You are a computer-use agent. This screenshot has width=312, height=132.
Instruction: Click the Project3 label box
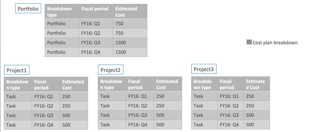click(204, 69)
